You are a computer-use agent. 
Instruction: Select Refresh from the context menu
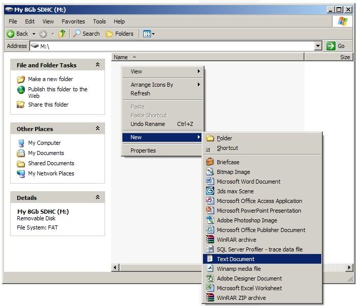(162, 93)
